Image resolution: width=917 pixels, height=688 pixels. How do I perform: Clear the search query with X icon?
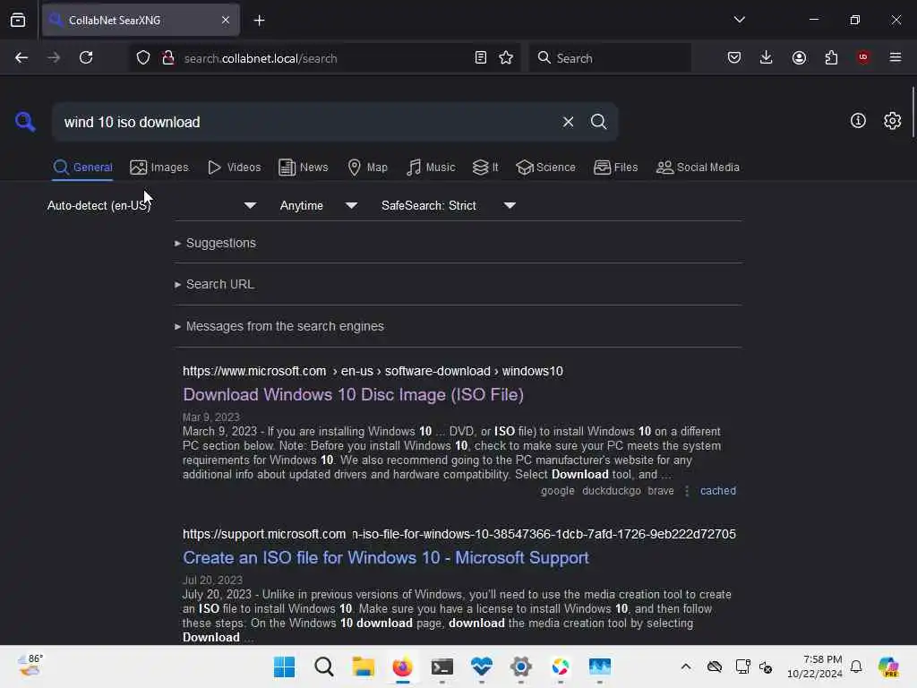568,122
